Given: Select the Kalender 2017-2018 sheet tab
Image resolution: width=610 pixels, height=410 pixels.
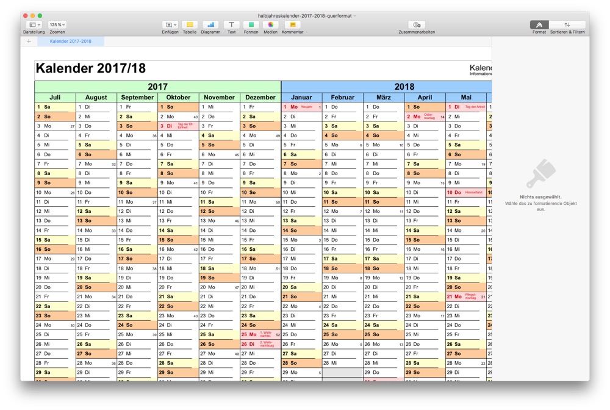Looking at the screenshot, I should 71,41.
